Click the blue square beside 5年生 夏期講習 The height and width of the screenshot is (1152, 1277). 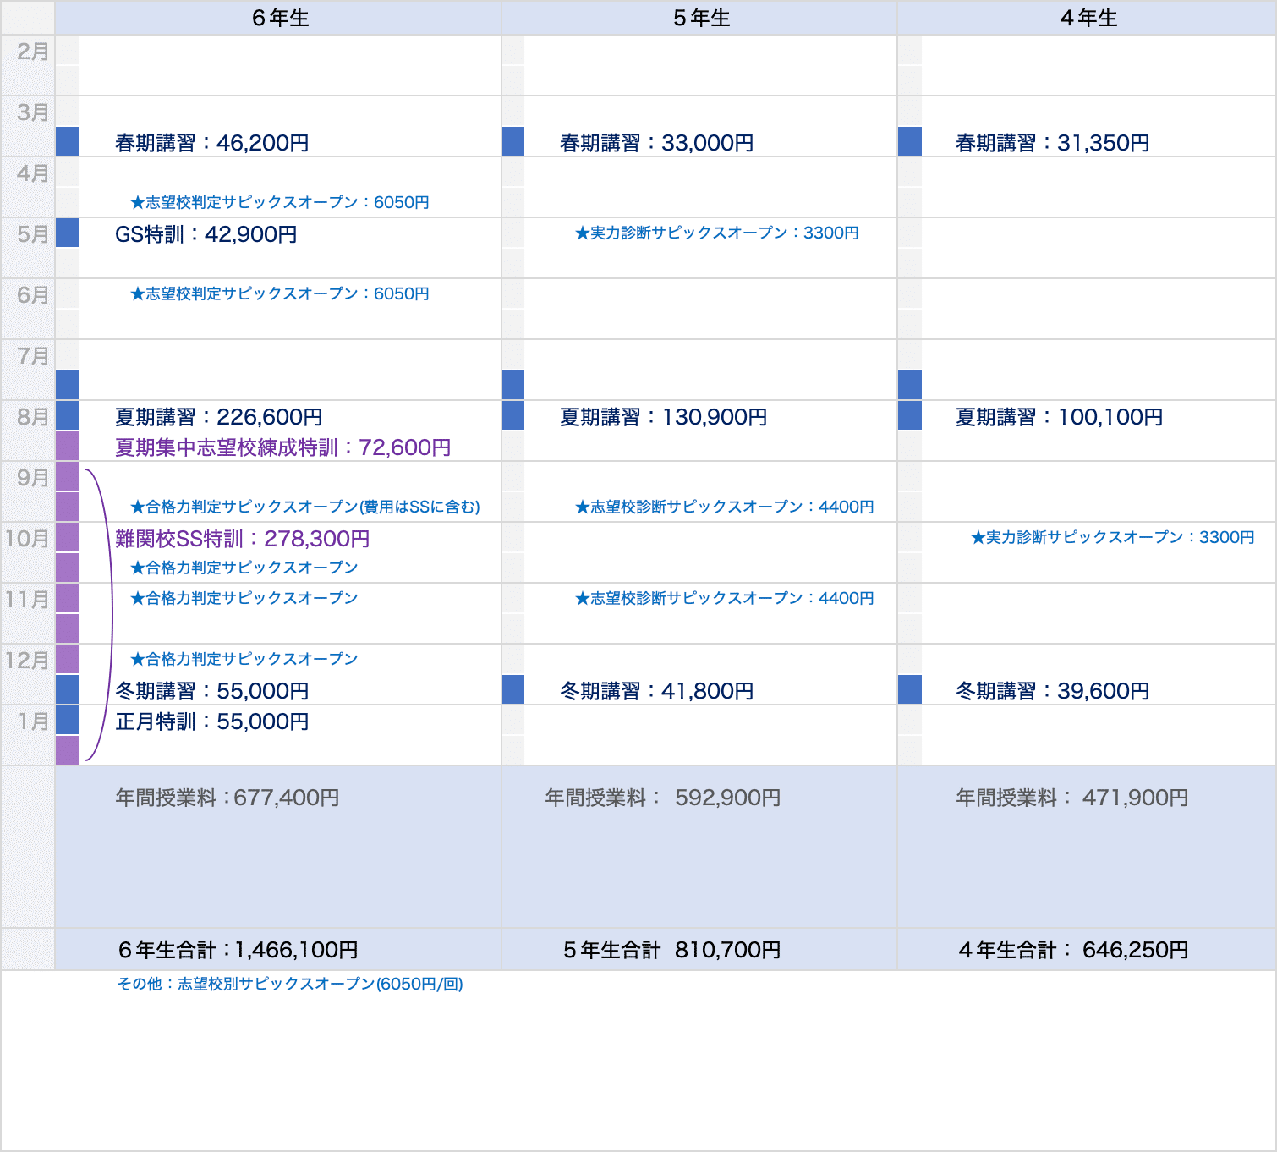click(512, 416)
